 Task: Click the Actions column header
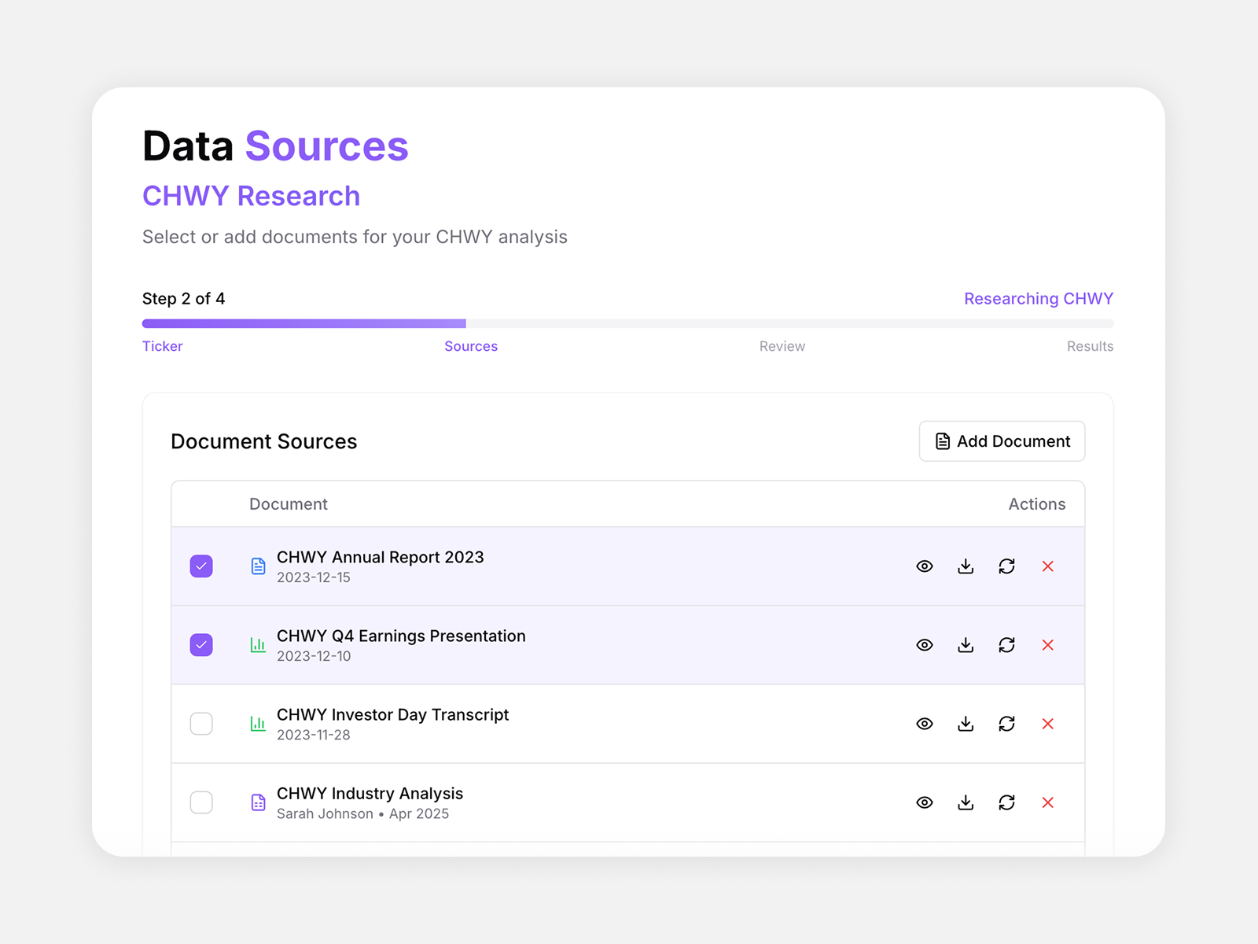[x=1037, y=504]
